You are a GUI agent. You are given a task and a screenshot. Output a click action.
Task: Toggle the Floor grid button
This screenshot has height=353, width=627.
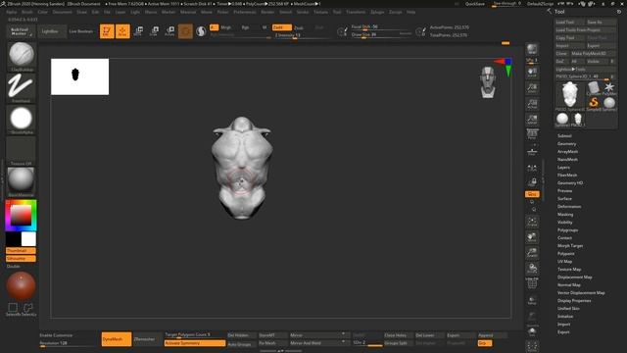(532, 152)
